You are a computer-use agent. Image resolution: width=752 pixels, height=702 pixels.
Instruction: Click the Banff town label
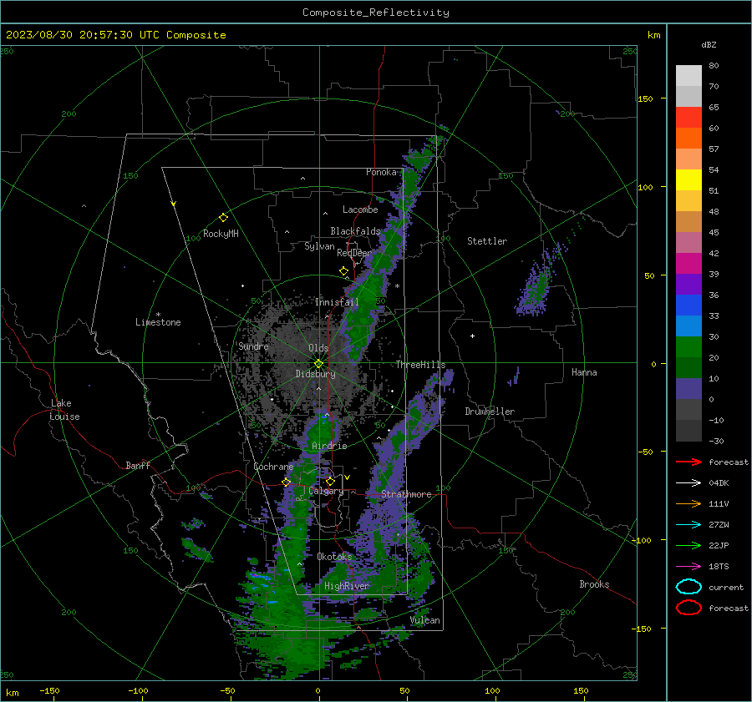[x=138, y=466]
